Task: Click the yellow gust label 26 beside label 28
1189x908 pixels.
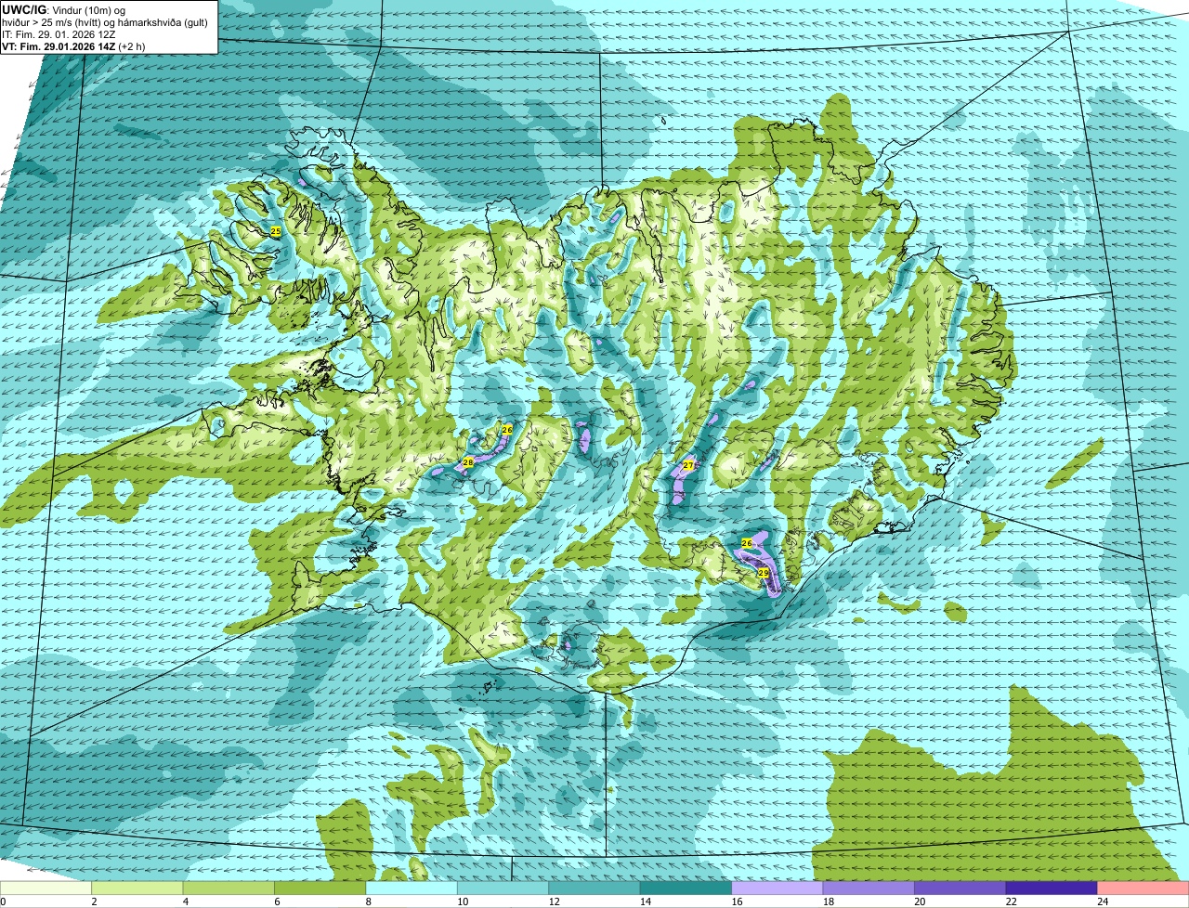Action: point(507,430)
